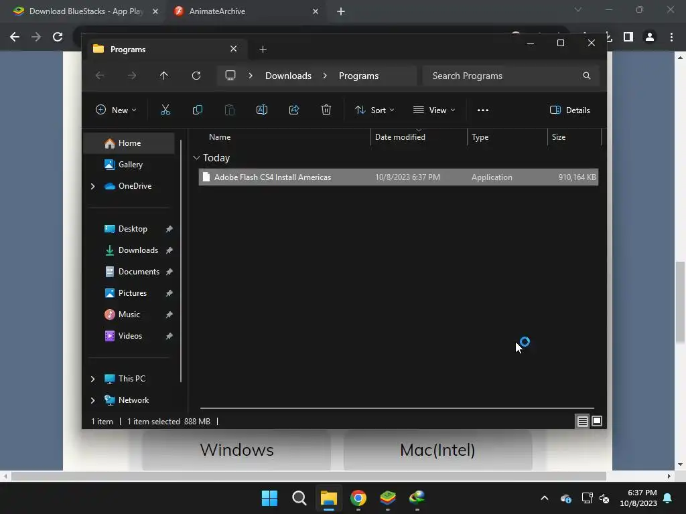Open Windows Start menu
The width and height of the screenshot is (686, 514).
click(x=269, y=498)
